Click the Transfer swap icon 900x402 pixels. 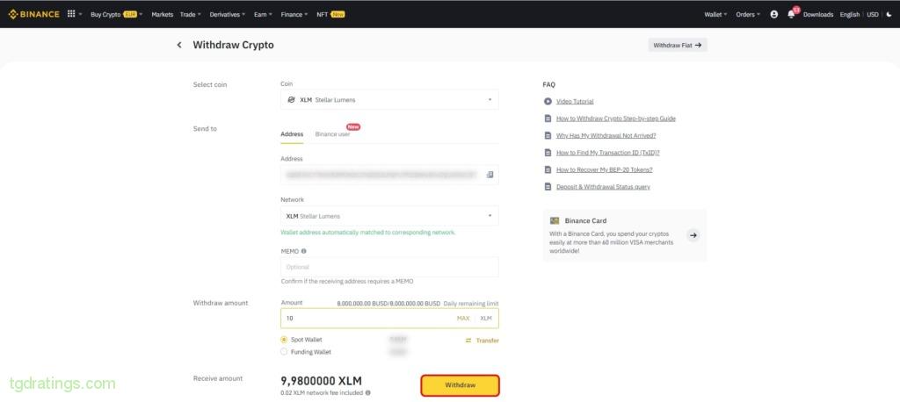[x=468, y=341]
